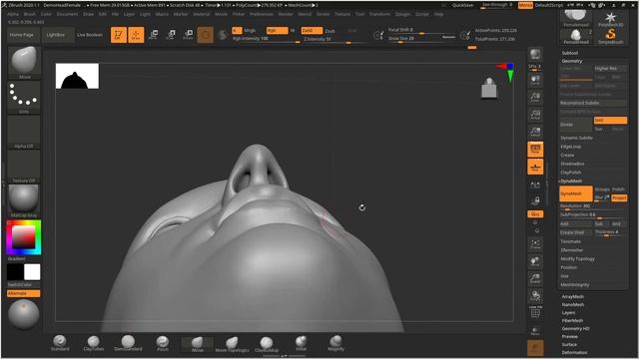
Task: Toggle the Xyz rotation button
Action: (x=535, y=213)
